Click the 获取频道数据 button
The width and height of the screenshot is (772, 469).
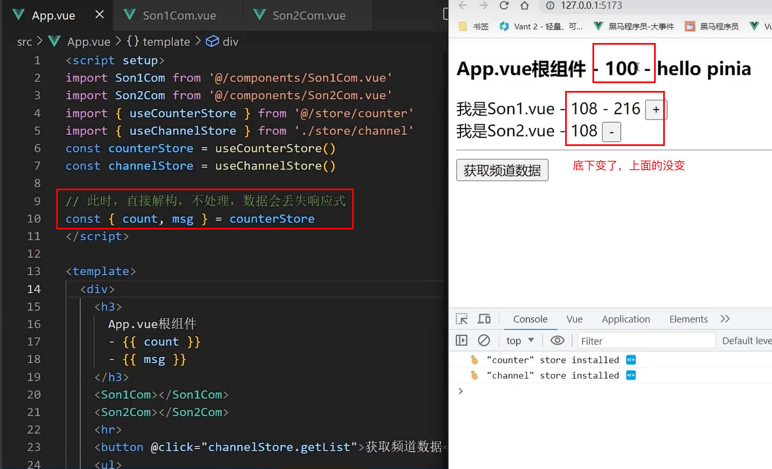pos(502,170)
